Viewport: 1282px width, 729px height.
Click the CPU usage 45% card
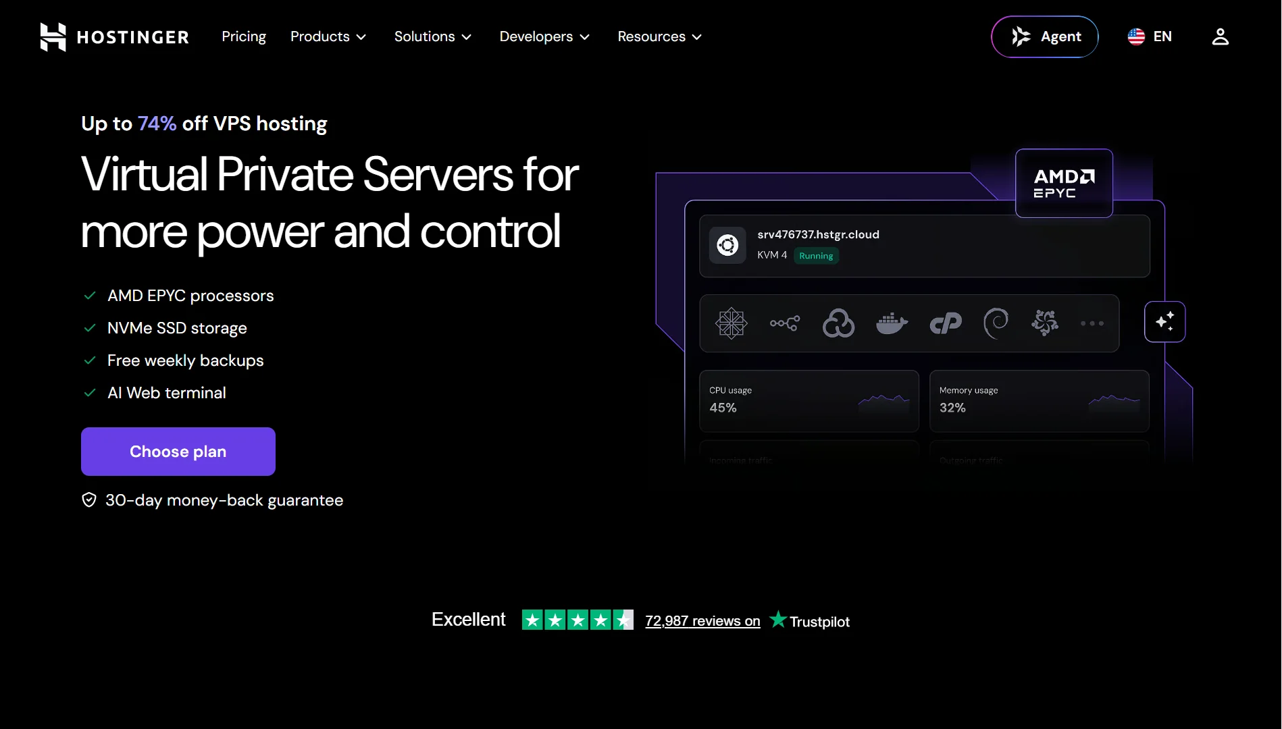click(809, 401)
